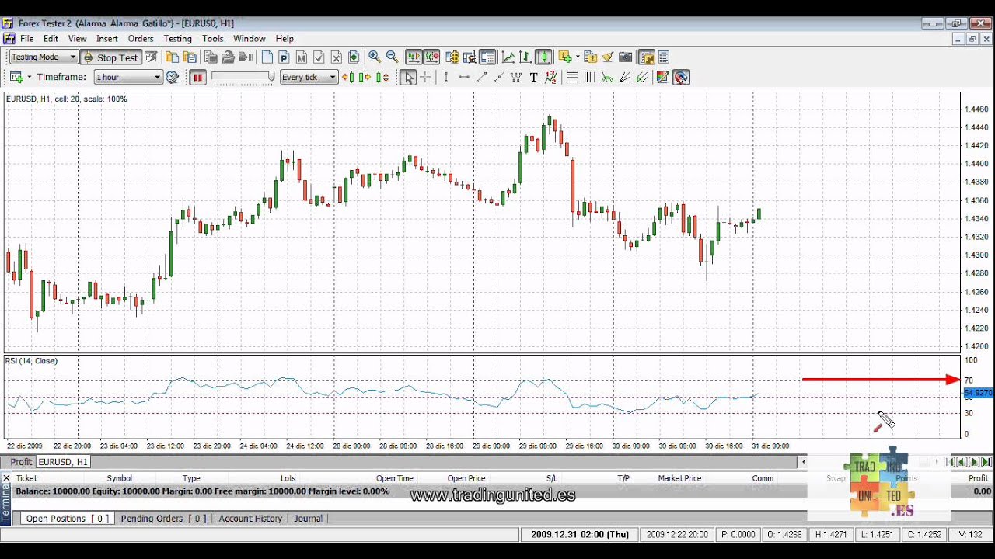Click the P new pending order icon

tap(284, 57)
